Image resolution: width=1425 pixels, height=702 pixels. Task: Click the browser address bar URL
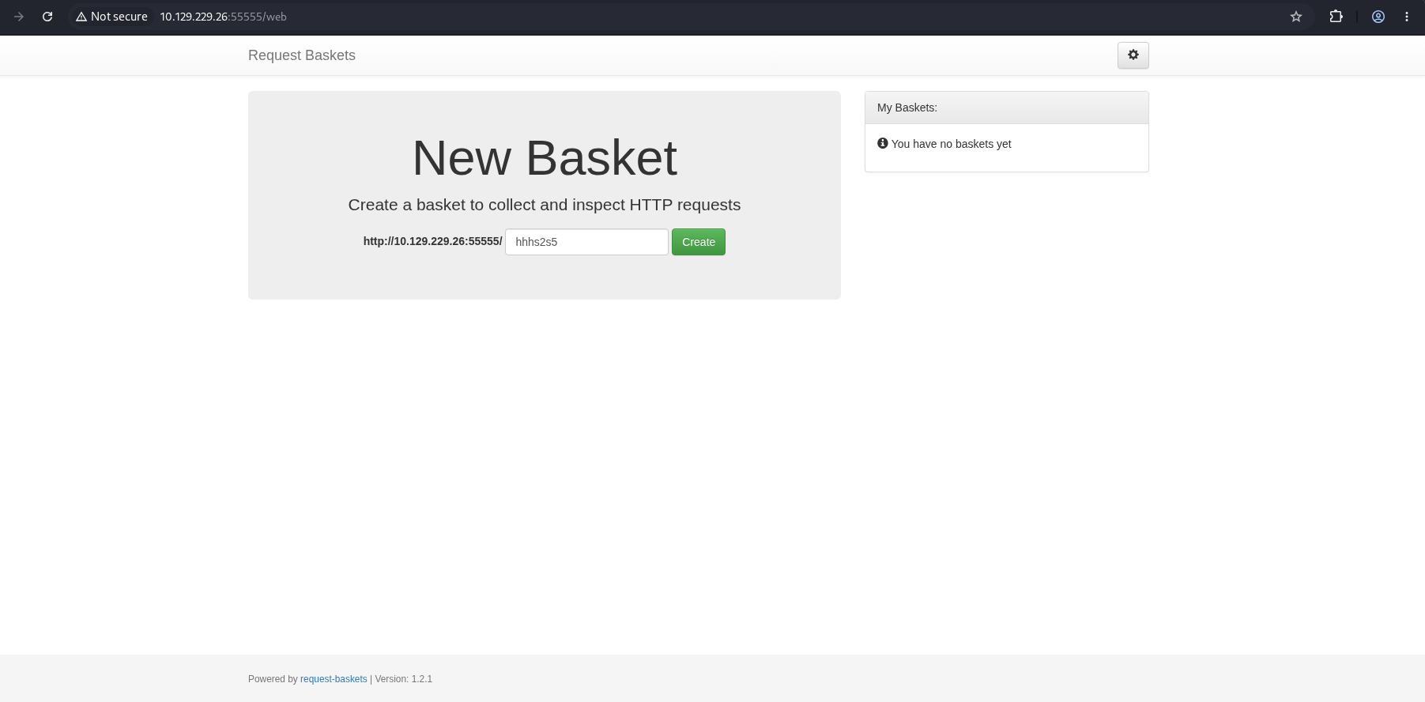(x=224, y=17)
